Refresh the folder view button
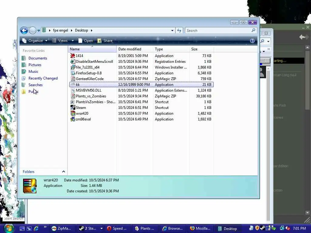 [179, 31]
